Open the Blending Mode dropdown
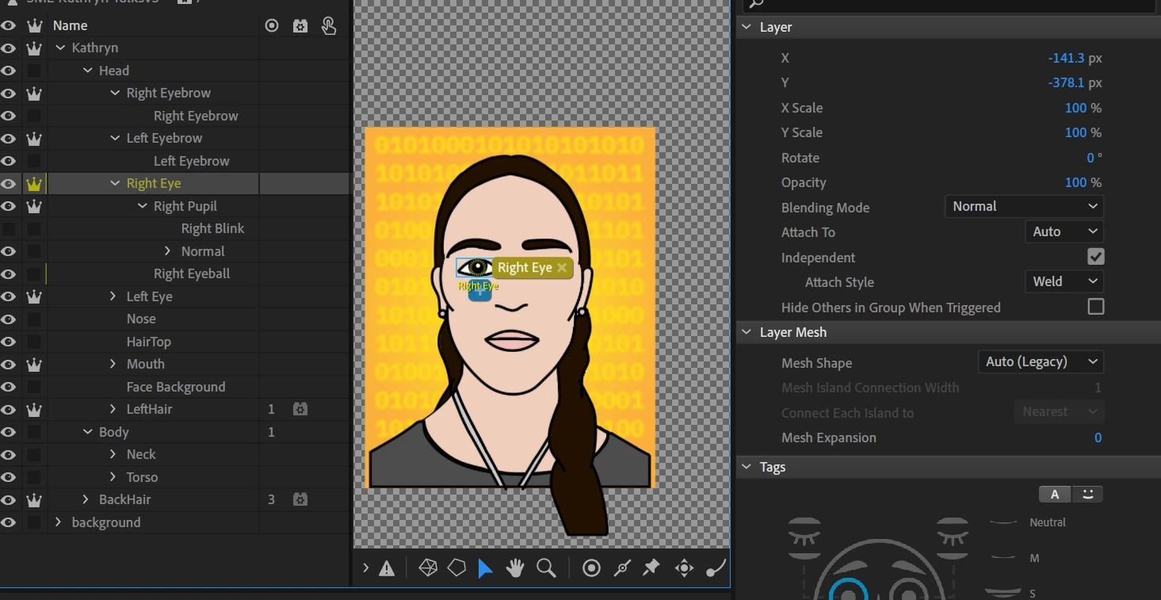Viewport: 1161px width, 600px height. point(1024,206)
